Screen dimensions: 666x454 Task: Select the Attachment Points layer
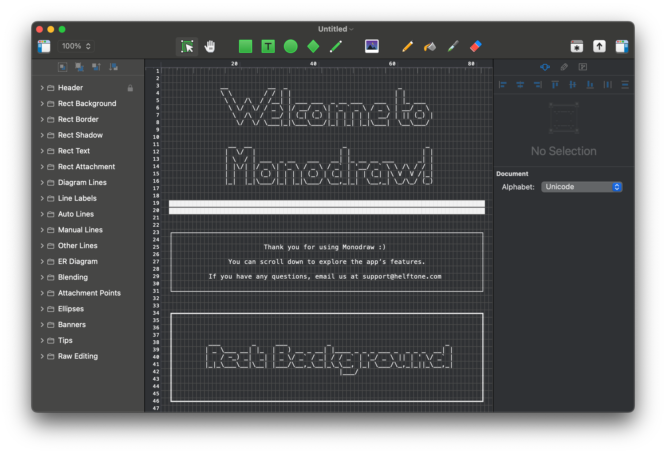point(88,293)
